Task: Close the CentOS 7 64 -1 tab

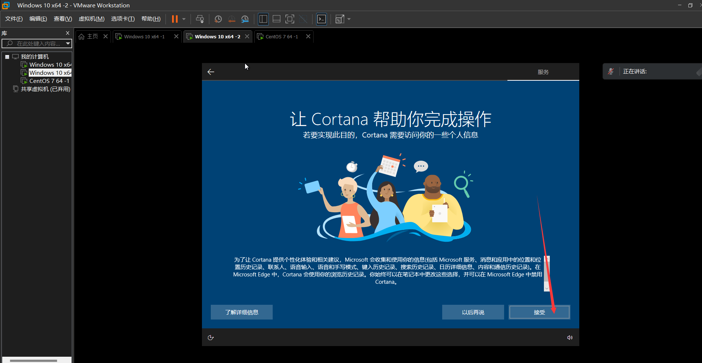Action: click(x=308, y=36)
